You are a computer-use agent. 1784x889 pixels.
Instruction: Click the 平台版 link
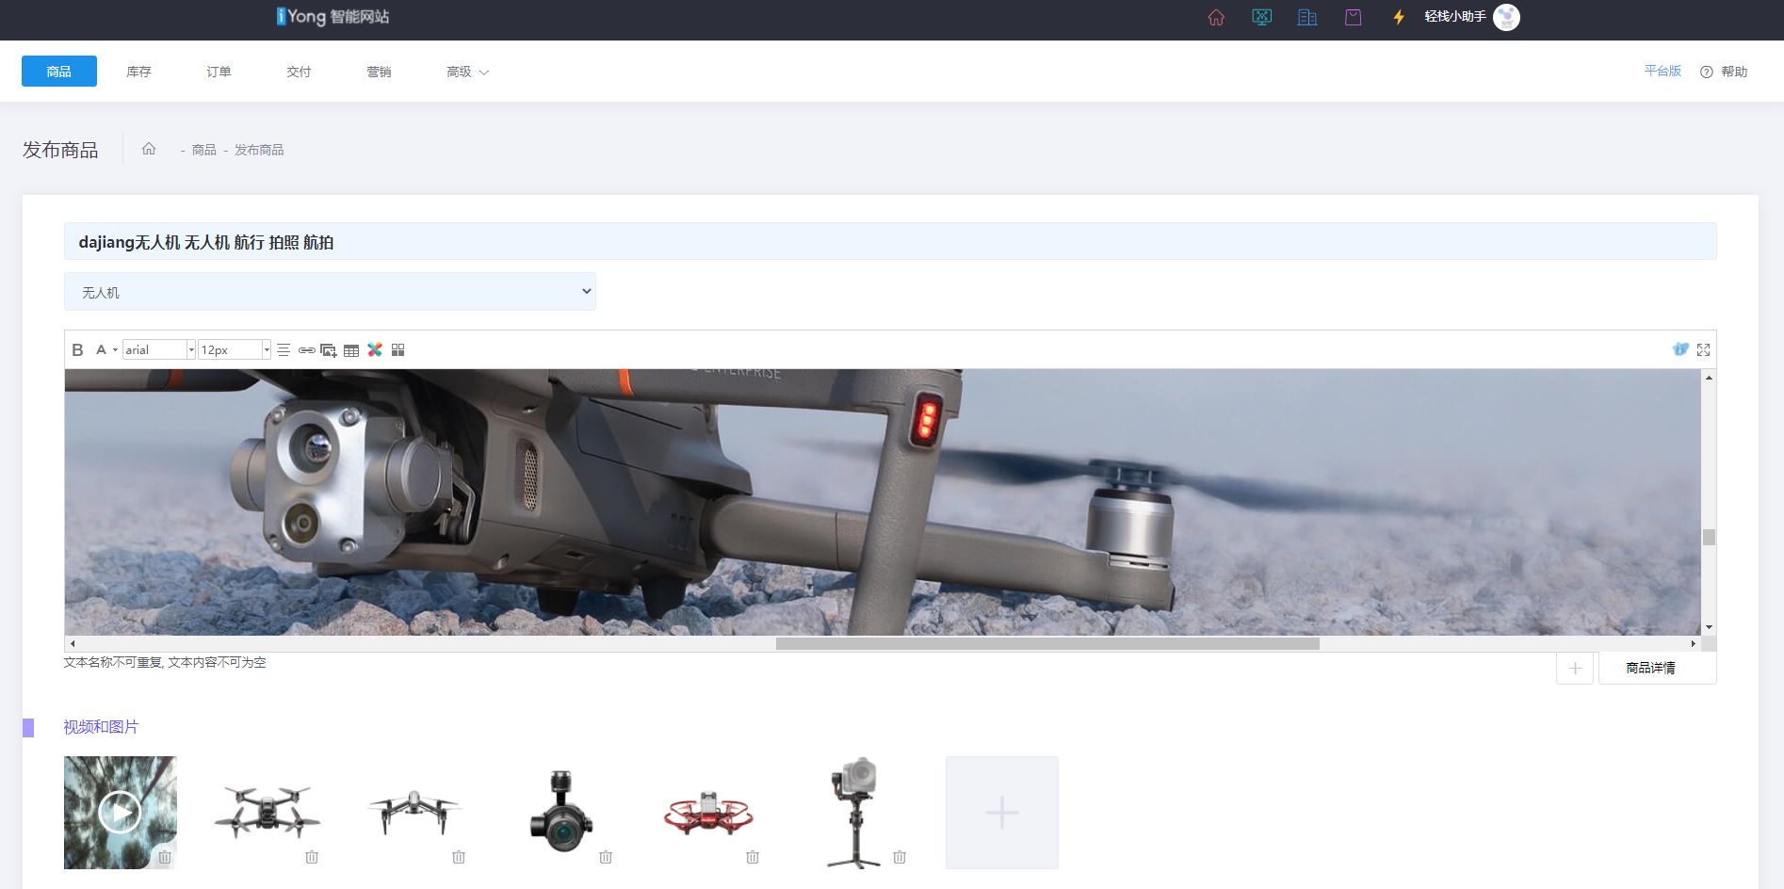1662,71
